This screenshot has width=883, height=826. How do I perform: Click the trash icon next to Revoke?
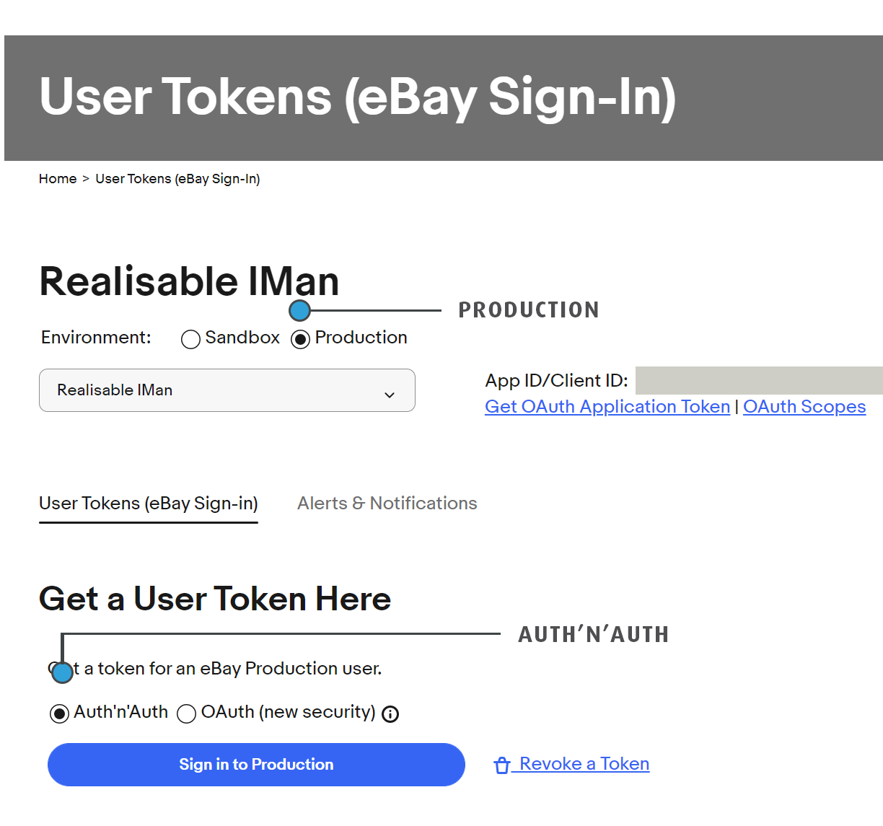click(502, 765)
